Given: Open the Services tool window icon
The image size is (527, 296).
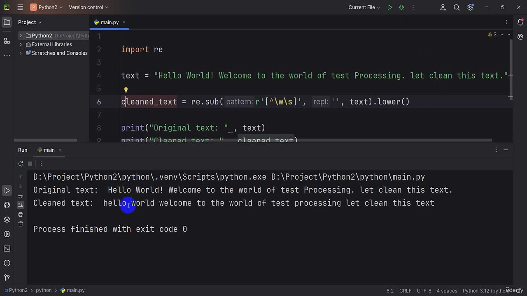Looking at the screenshot, I should [7, 234].
